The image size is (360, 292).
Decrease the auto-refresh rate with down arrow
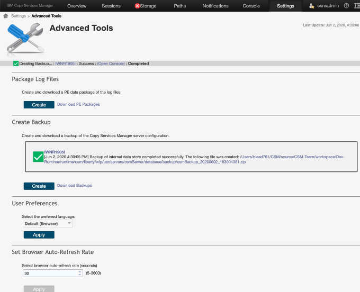[x=79, y=275]
